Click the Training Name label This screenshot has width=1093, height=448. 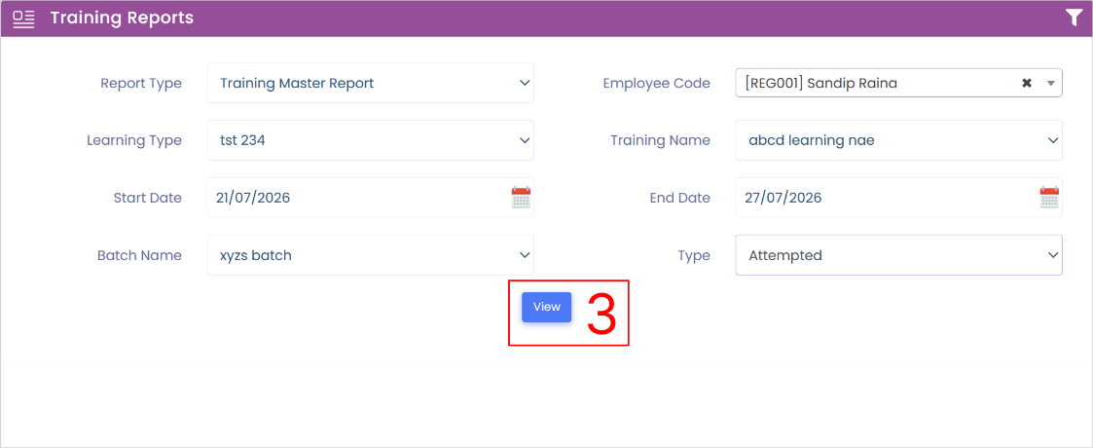point(660,140)
